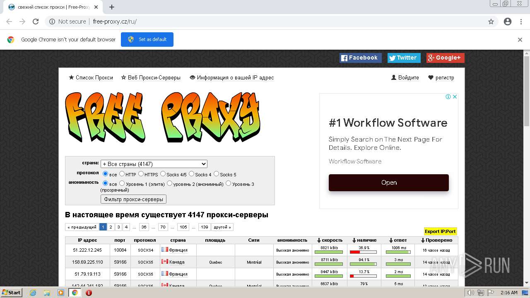Go to page 36 of proxy list
The image size is (530, 298).
pyautogui.click(x=144, y=227)
